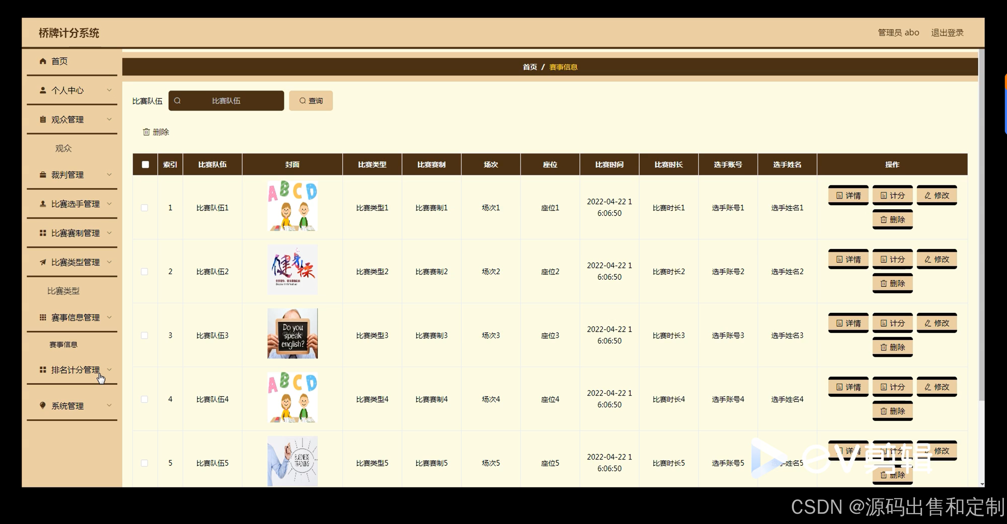Expand the 系统管理 sidebar menu chevron
Image resolution: width=1007 pixels, height=524 pixels.
coord(109,405)
